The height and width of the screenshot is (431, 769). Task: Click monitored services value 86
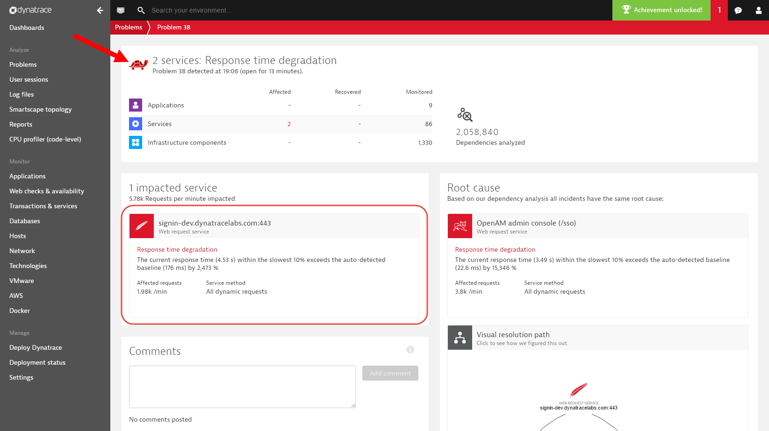click(429, 124)
